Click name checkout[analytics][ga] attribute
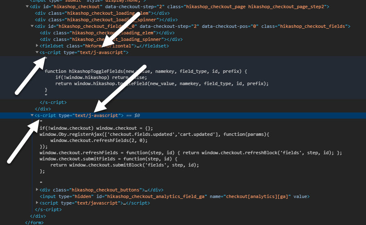Screen dimensions: 366x225 click(250, 196)
